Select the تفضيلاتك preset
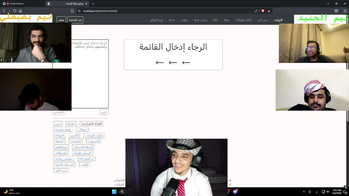The height and width of the screenshot is (196, 349). tap(61, 153)
